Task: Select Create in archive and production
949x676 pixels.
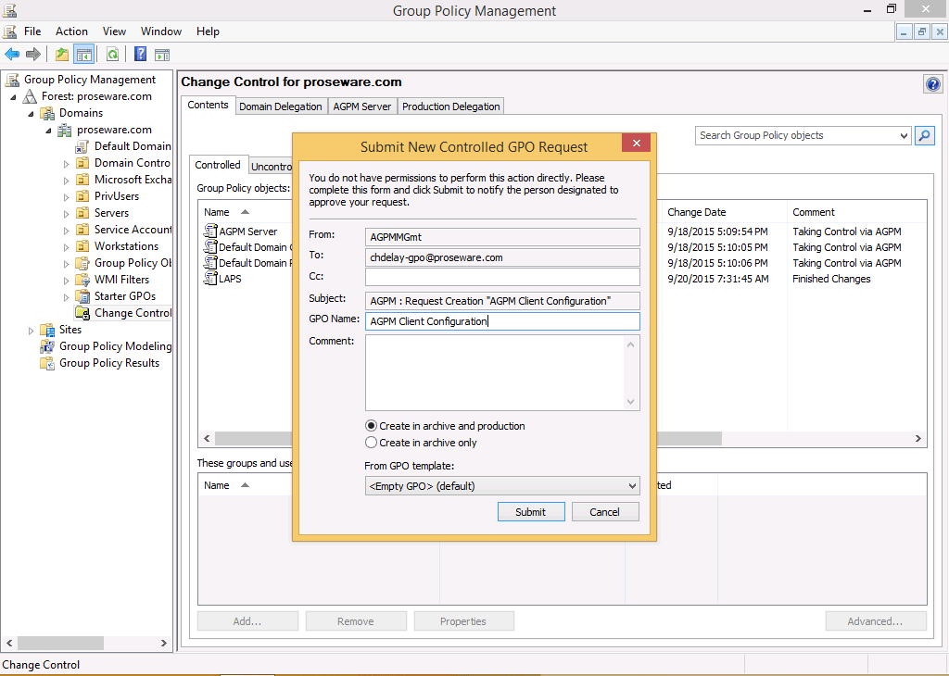Action: (x=372, y=426)
